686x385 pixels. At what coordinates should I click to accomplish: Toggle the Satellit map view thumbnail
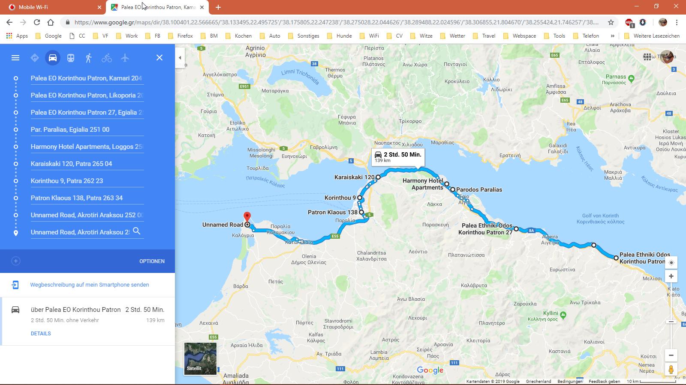[x=201, y=358]
